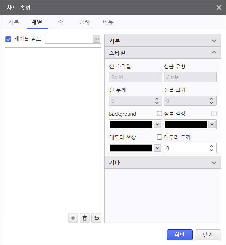The height and width of the screenshot is (245, 226).
Task: Open the 메뉴 tab
Action: click(x=108, y=22)
